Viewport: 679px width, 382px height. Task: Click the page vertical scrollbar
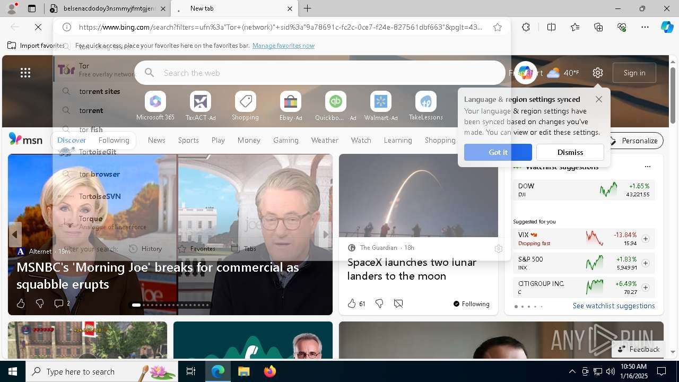(673, 95)
